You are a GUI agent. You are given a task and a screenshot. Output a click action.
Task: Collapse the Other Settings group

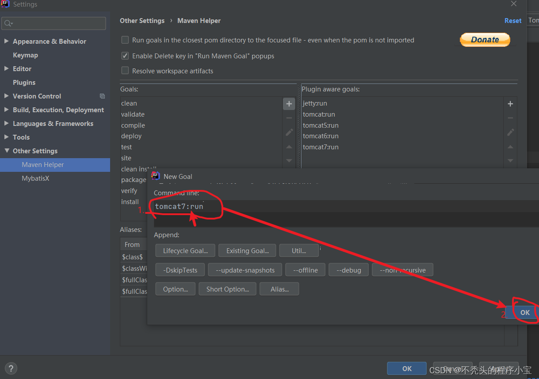[x=7, y=151]
